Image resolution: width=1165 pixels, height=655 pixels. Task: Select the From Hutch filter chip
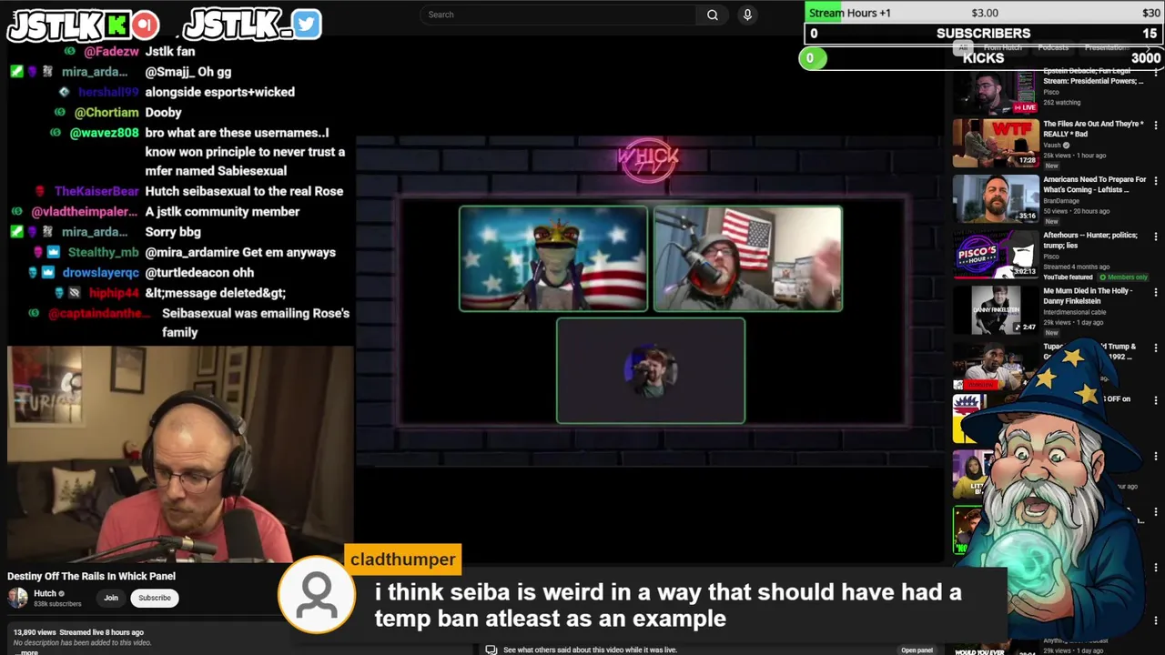1003,47
